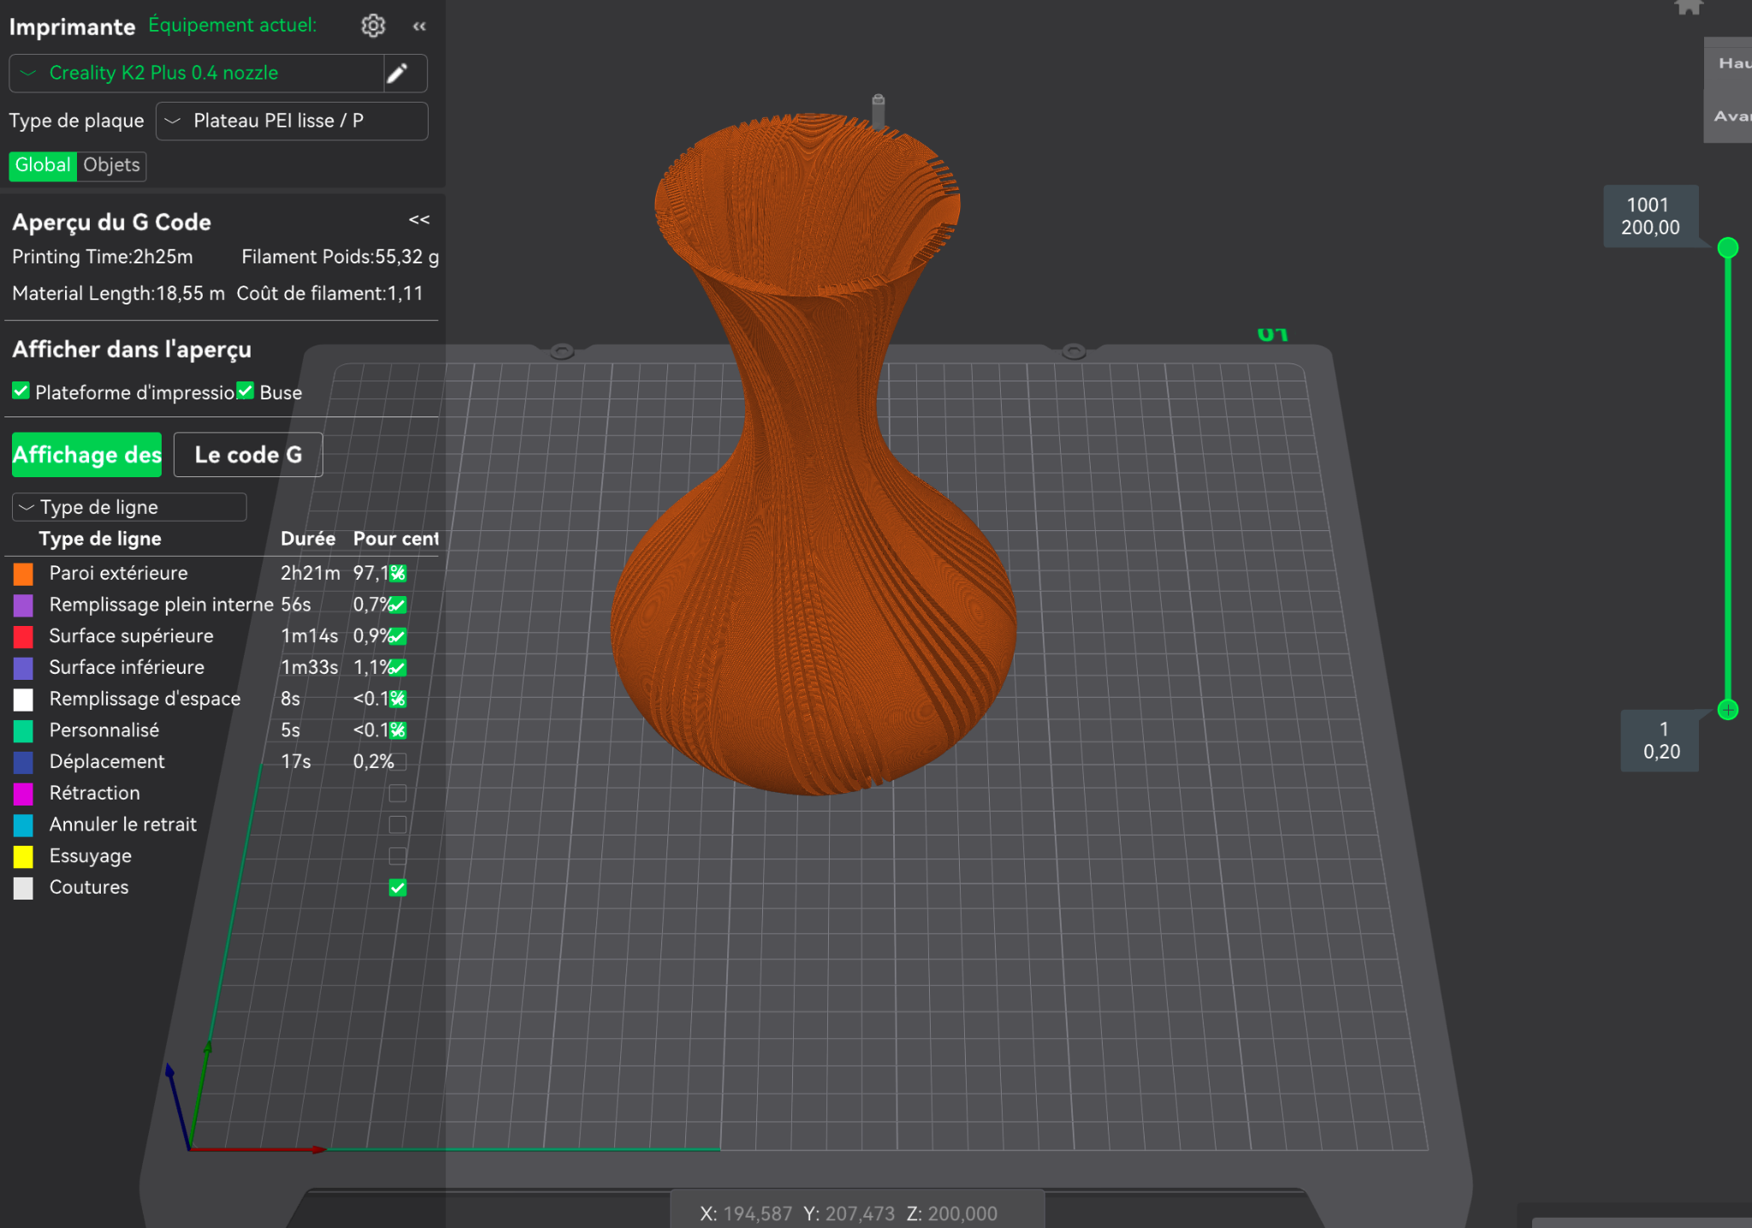The height and width of the screenshot is (1228, 1752).
Task: Collapse the Imprimante panel with double chevron
Action: [419, 27]
